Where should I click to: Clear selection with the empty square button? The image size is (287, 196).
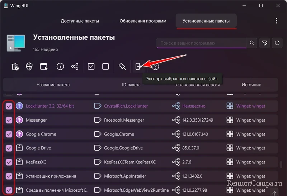(105, 67)
